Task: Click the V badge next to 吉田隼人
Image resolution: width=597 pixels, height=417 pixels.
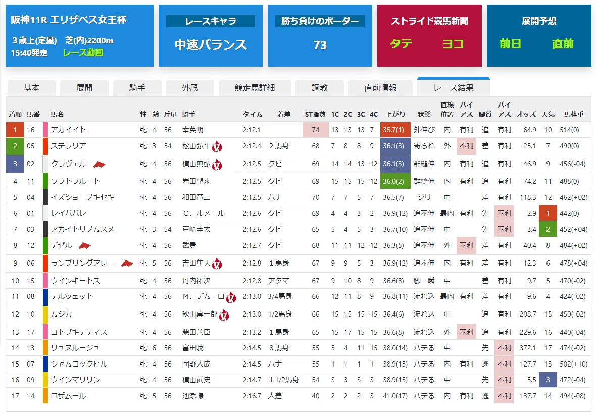Action: point(217,264)
